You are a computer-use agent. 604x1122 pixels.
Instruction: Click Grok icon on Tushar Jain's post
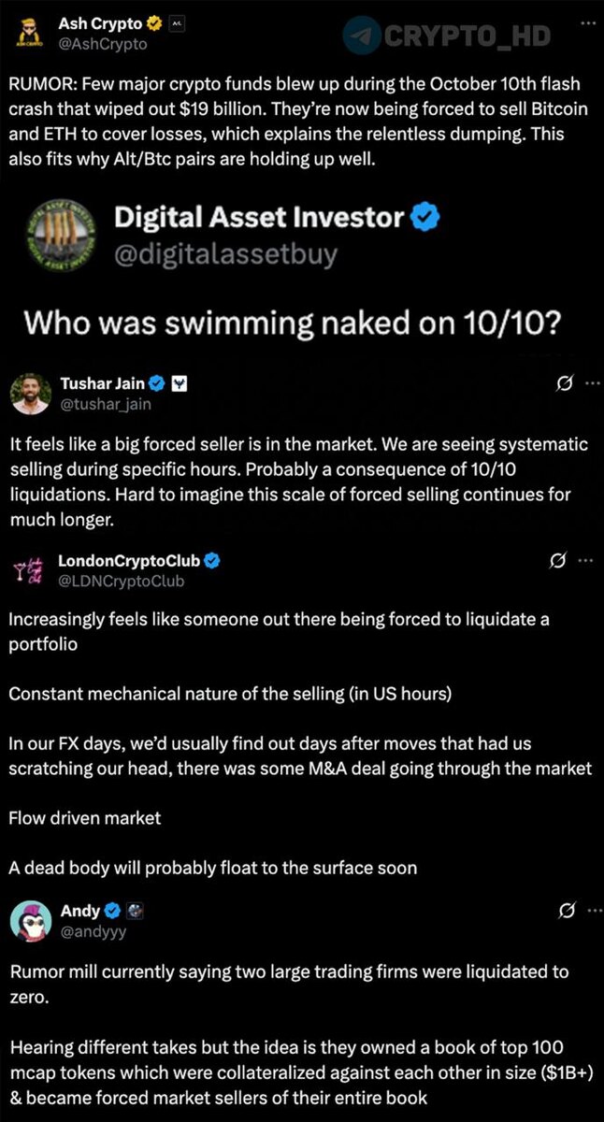point(563,383)
